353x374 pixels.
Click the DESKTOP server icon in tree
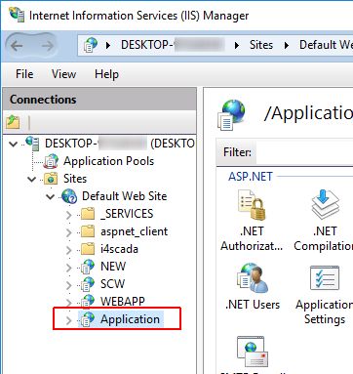[32, 144]
